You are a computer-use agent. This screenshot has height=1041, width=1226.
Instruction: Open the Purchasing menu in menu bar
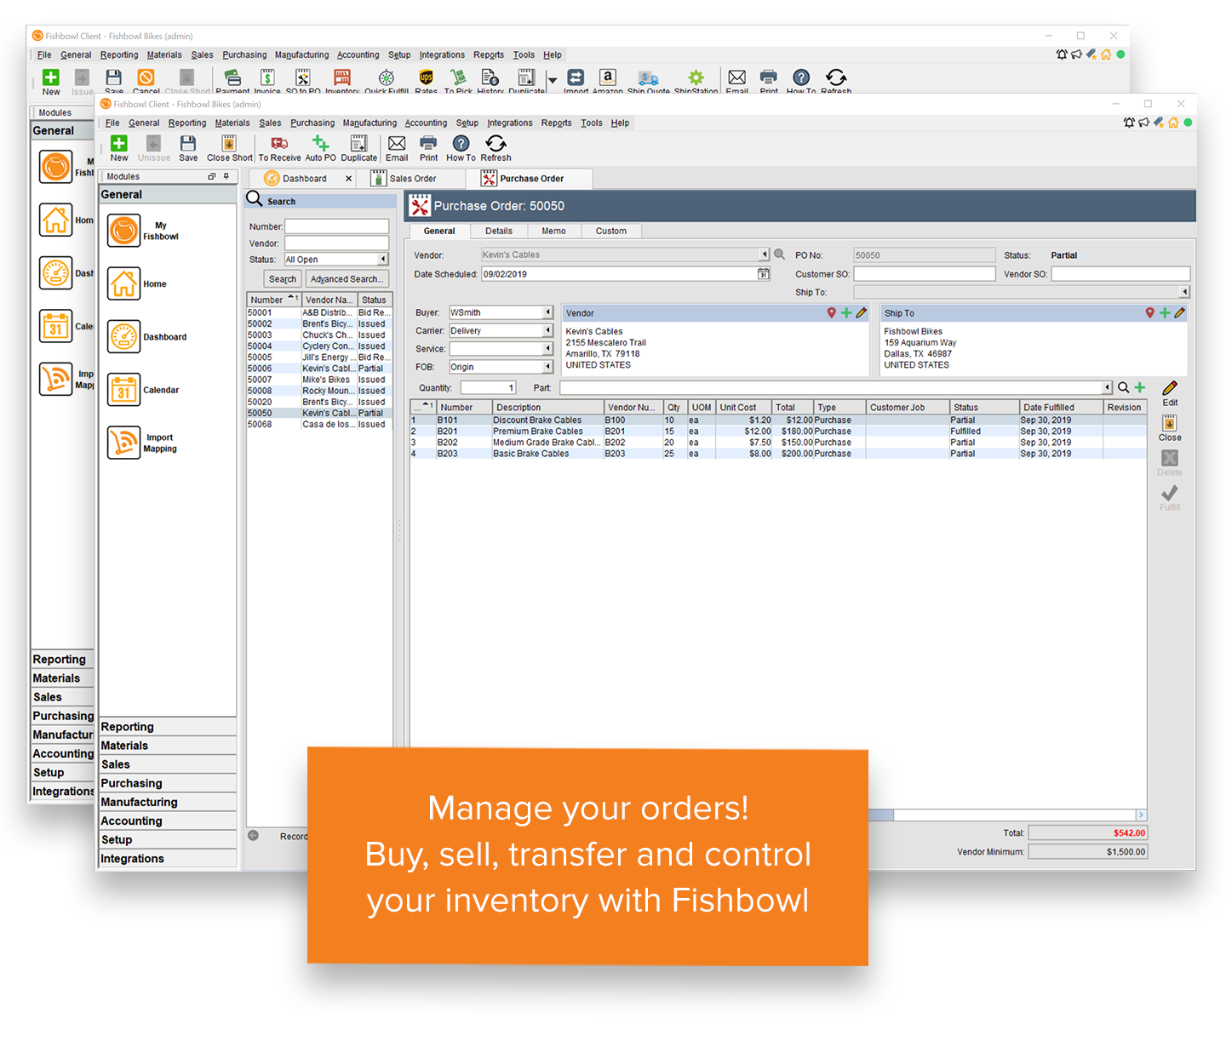coord(312,123)
